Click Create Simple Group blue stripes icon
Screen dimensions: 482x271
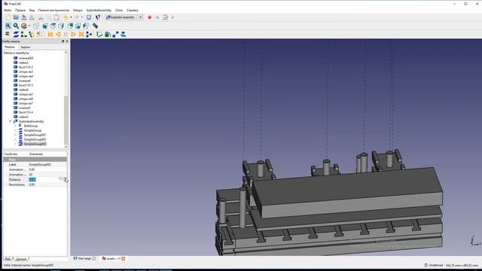tap(16, 35)
